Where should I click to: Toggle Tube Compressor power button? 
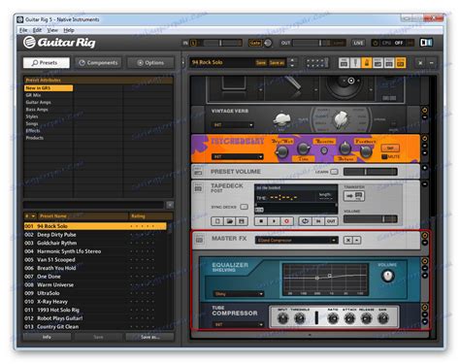425,308
